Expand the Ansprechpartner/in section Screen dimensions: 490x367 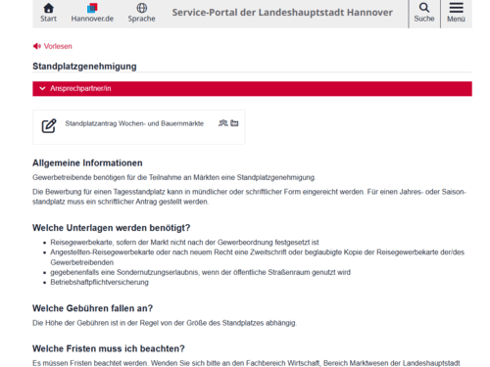[252, 89]
